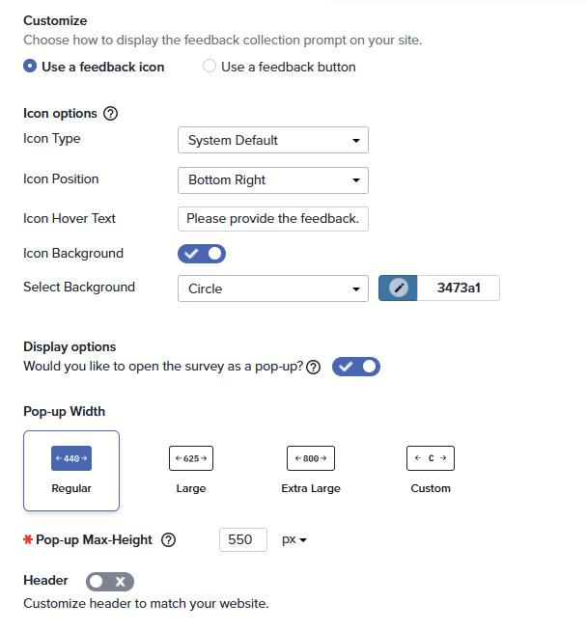Click the pop-up survey help icon
The height and width of the screenshot is (631, 587).
coord(313,368)
